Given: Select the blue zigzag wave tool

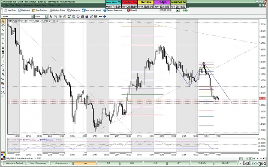Looking at the screenshot, I should (3, 88).
